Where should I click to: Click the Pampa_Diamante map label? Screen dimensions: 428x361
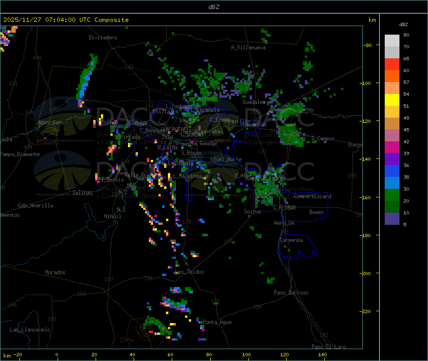[x=19, y=154]
